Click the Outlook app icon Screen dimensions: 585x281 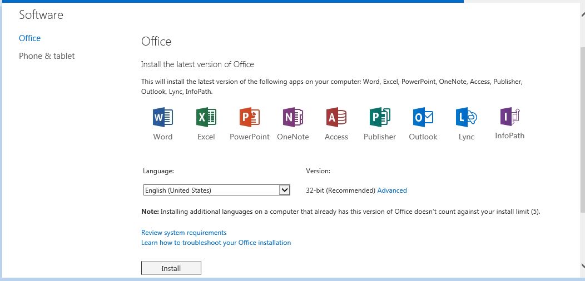point(423,117)
